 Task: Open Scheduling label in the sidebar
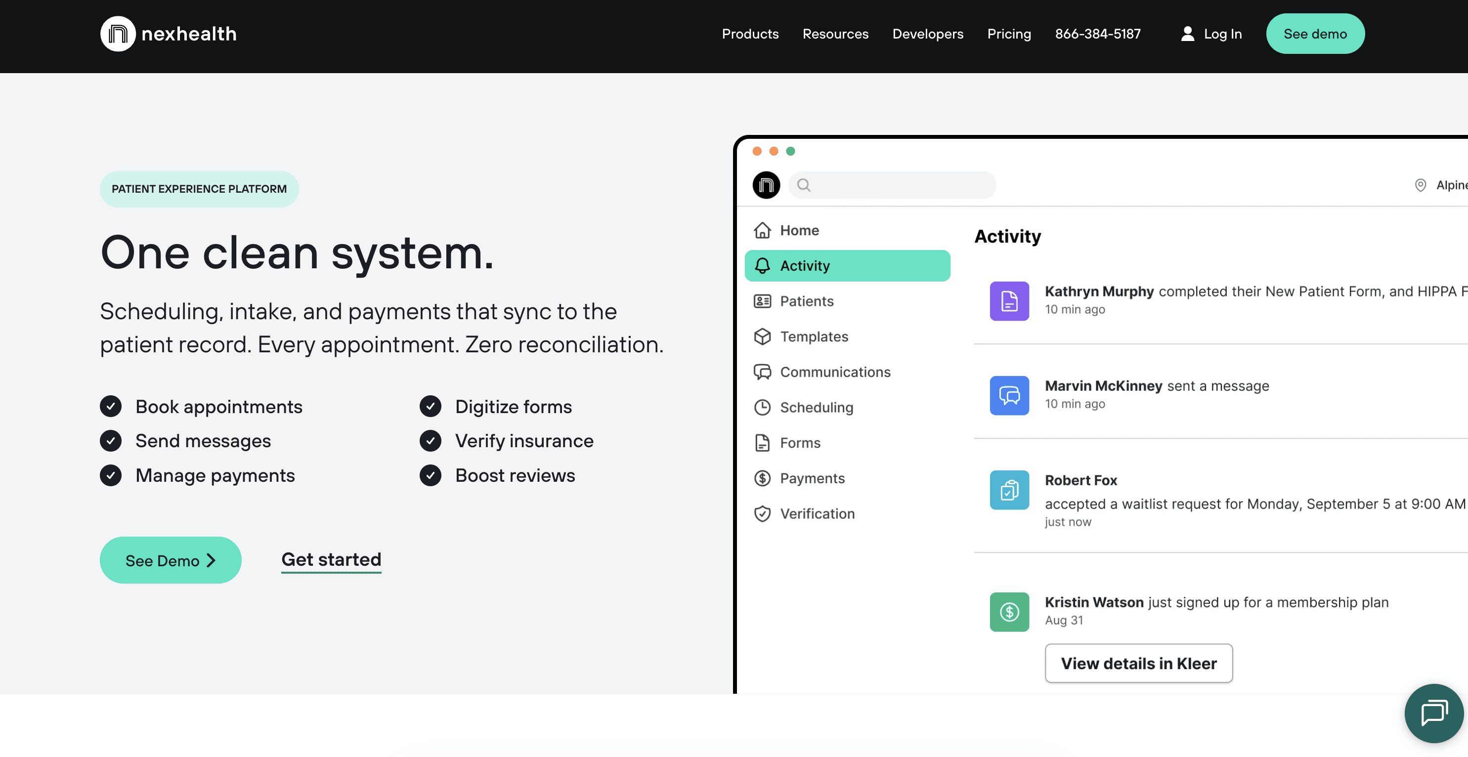point(816,407)
